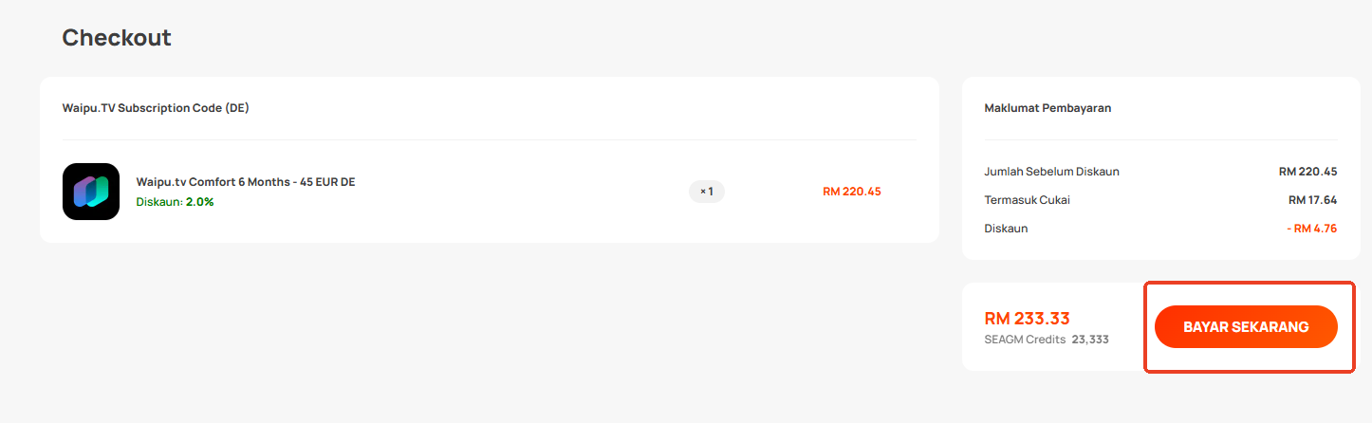
Task: Click the Waipu.tv app logo icon
Action: coord(91,192)
